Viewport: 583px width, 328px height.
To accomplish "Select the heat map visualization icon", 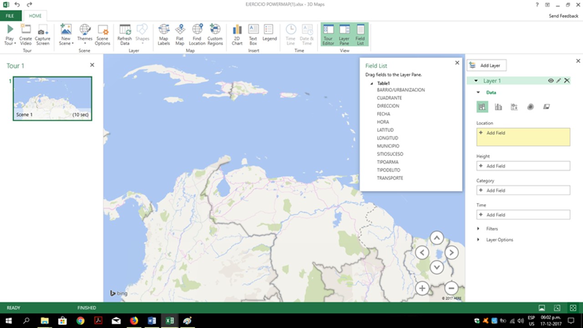I will (530, 107).
